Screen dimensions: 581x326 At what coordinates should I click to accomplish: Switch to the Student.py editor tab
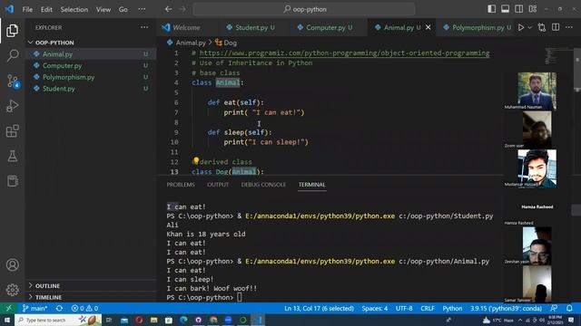click(251, 27)
